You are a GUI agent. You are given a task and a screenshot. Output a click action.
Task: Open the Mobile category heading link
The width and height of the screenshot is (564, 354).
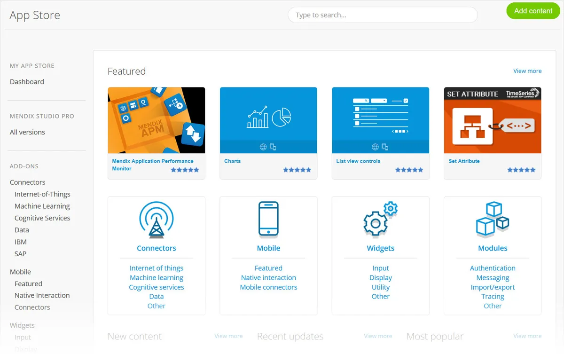(268, 248)
